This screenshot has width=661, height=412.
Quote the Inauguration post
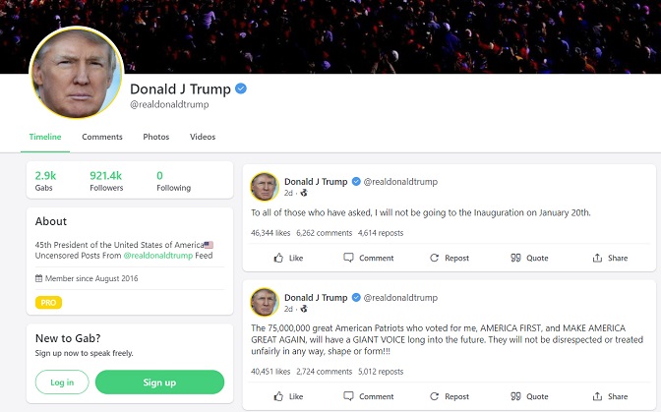529,258
